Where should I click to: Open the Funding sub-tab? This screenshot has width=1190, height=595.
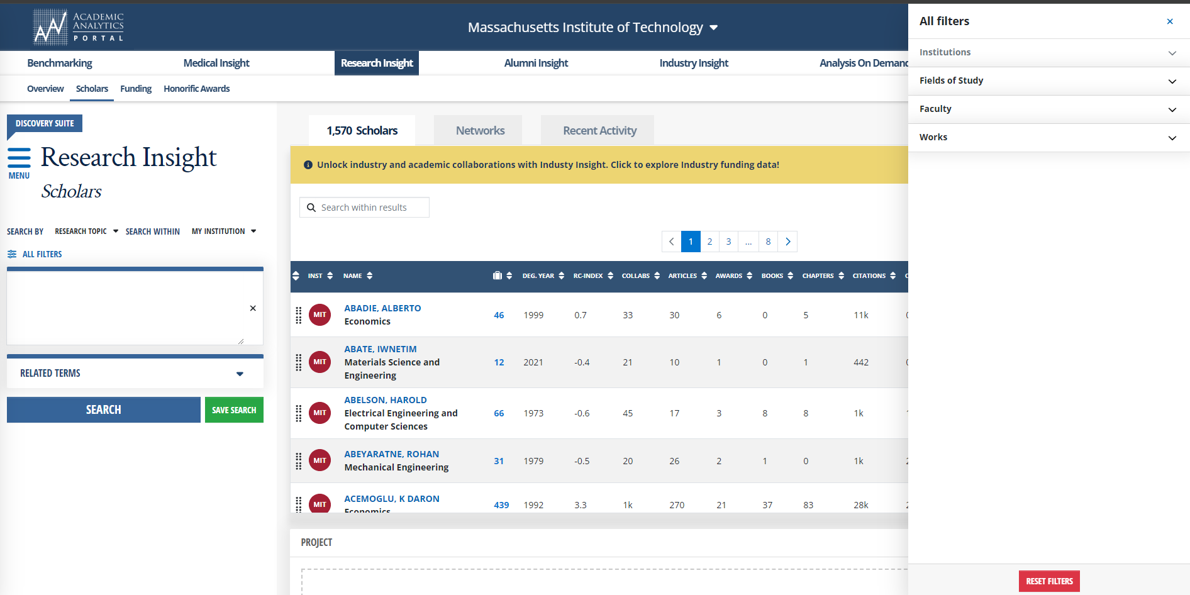(x=136, y=89)
